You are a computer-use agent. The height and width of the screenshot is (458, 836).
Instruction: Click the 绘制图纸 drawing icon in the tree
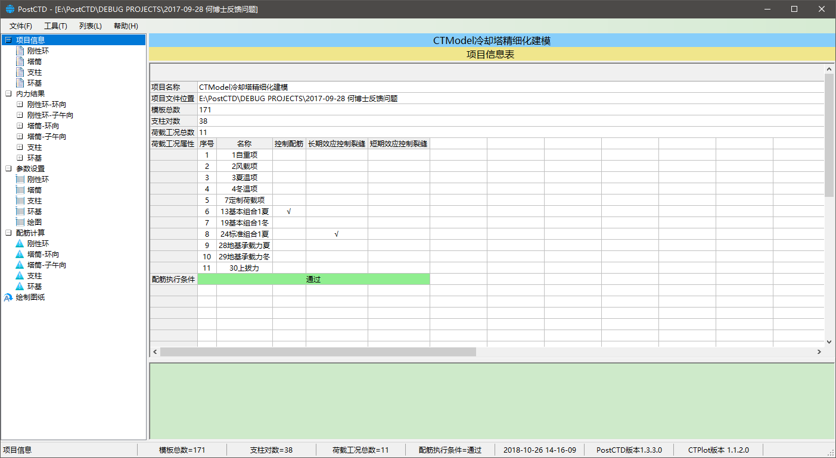coord(8,297)
